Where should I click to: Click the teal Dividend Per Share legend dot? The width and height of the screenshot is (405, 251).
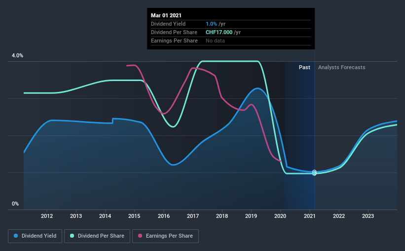[x=72, y=236]
